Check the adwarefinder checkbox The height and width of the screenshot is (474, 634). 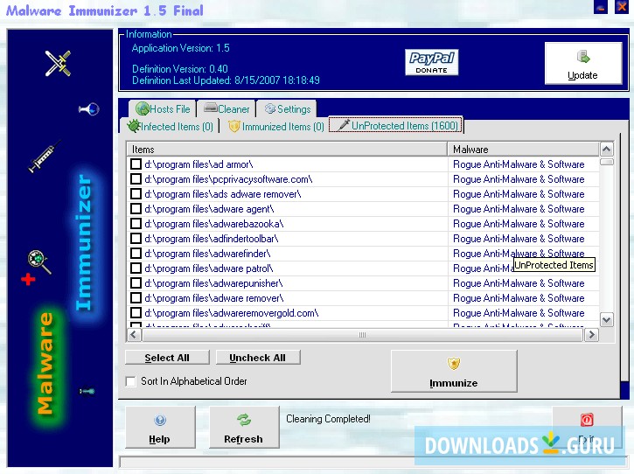tap(136, 254)
